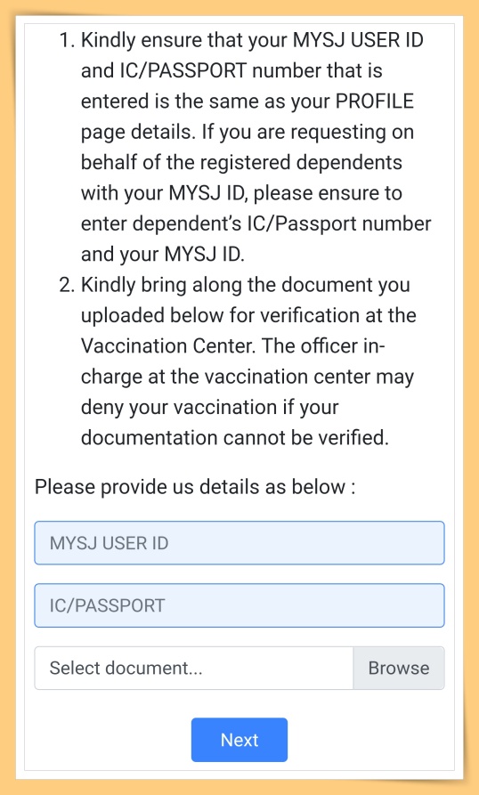
Task: Submit the form with the Next button
Action: coord(239,740)
